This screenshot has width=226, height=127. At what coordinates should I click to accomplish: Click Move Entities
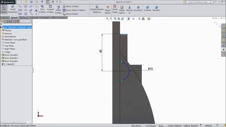(71, 14)
